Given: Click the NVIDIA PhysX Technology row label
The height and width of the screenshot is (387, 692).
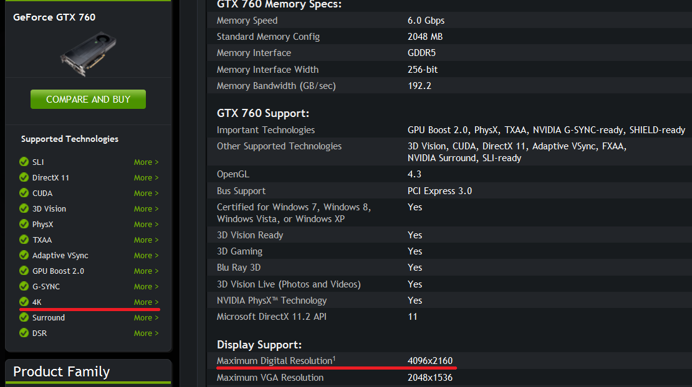Looking at the screenshot, I should point(272,301).
